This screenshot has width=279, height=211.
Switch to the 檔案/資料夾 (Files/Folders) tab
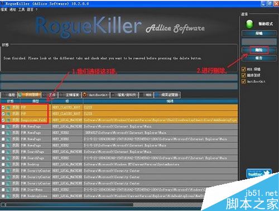point(124,95)
